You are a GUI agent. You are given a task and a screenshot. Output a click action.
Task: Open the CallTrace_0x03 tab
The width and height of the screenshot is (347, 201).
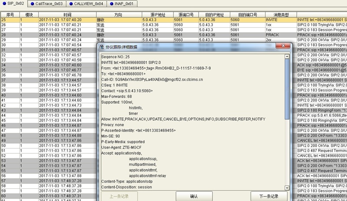(x=47, y=4)
